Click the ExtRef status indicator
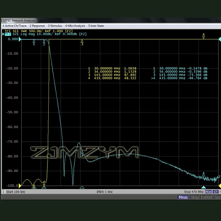The image size is (221, 221). pos(206,197)
